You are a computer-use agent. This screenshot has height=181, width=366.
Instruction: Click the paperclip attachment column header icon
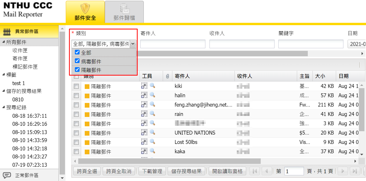(168, 76)
